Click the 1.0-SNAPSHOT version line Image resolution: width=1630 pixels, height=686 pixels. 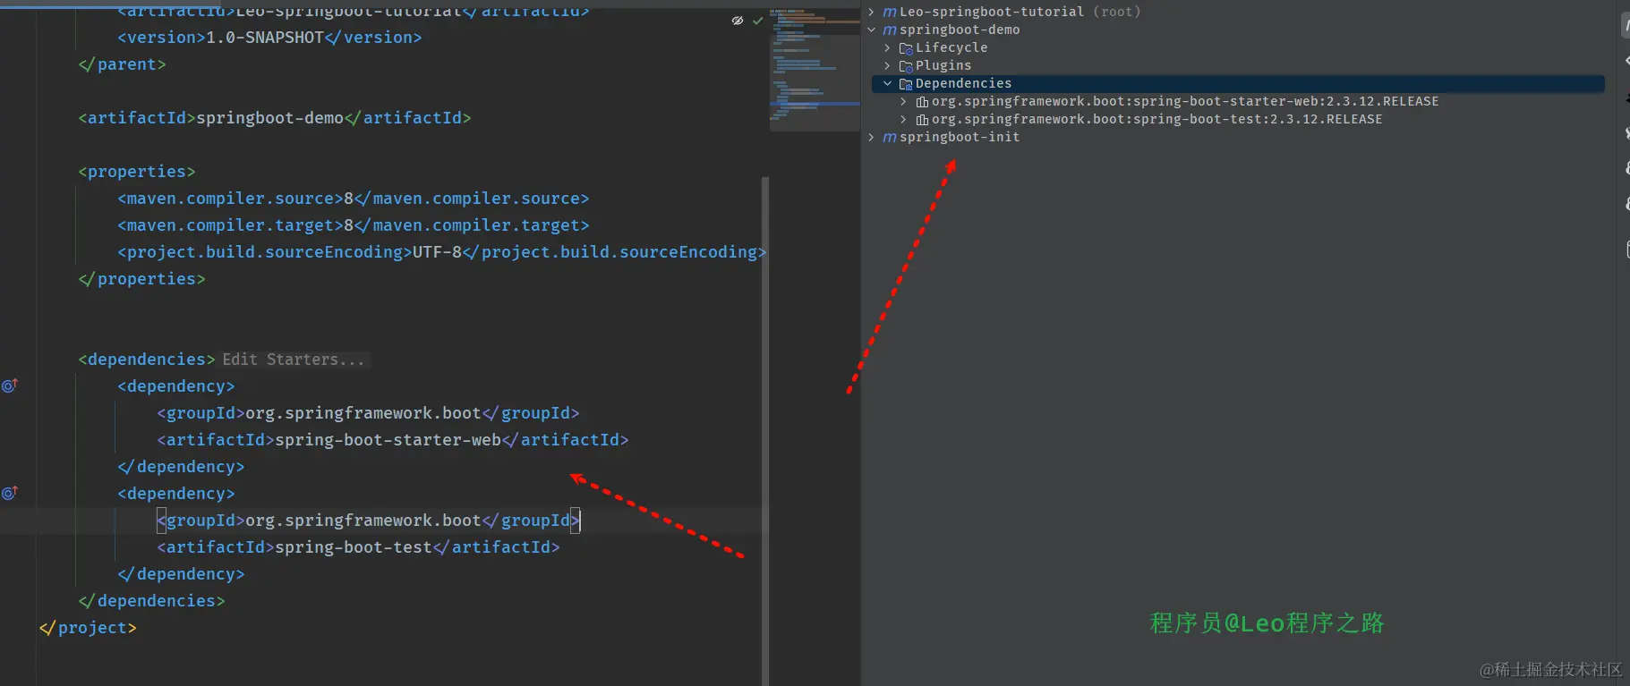[x=269, y=38]
